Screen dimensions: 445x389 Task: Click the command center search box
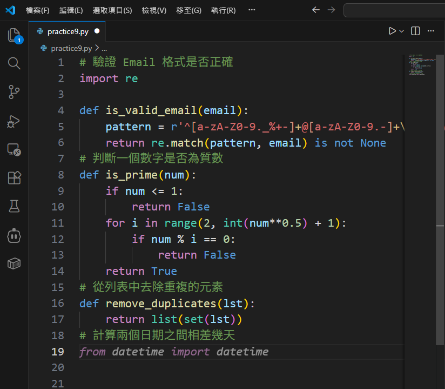click(394, 10)
